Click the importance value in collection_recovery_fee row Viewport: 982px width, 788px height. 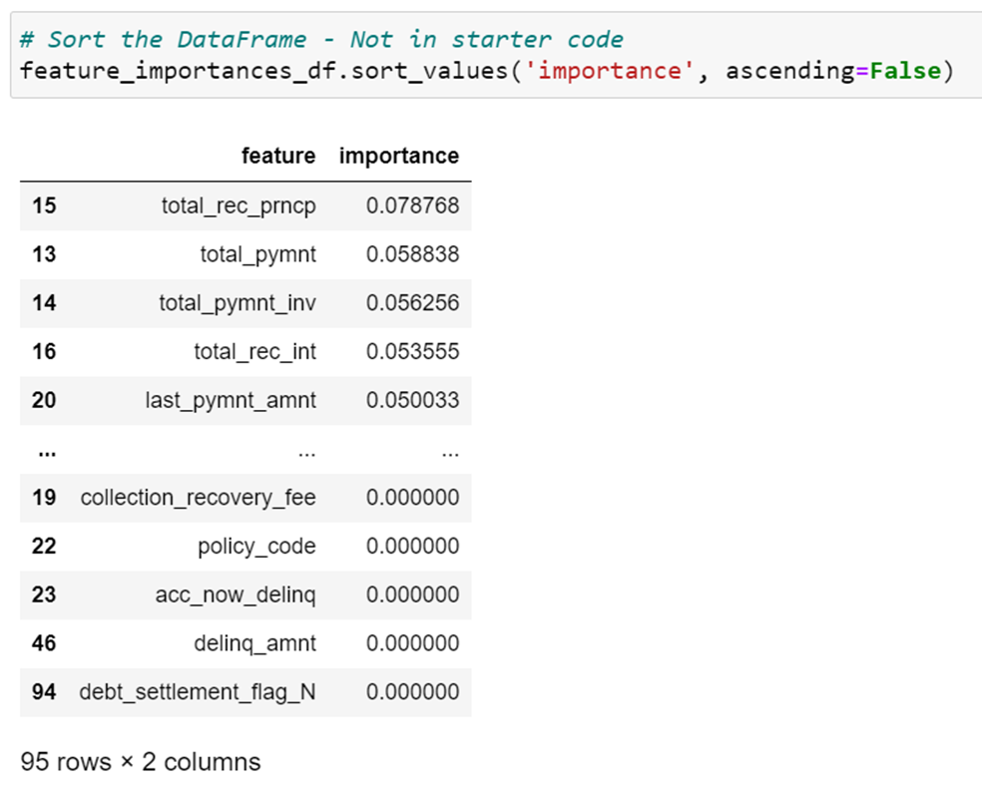point(413,498)
